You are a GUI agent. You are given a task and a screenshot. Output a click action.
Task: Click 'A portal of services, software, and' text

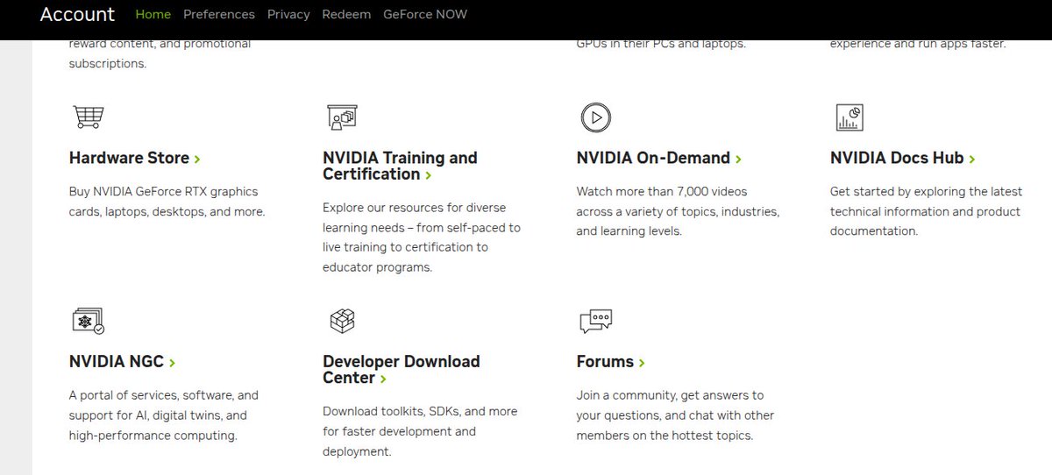coord(164,395)
